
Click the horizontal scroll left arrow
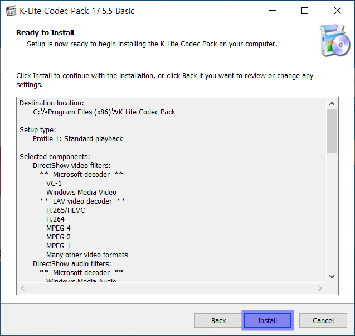[23, 289]
